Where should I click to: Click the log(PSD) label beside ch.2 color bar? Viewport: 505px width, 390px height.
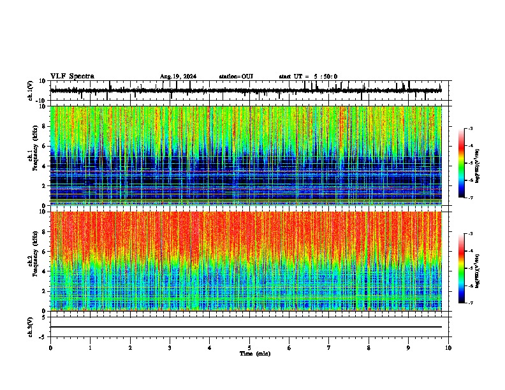(478, 271)
